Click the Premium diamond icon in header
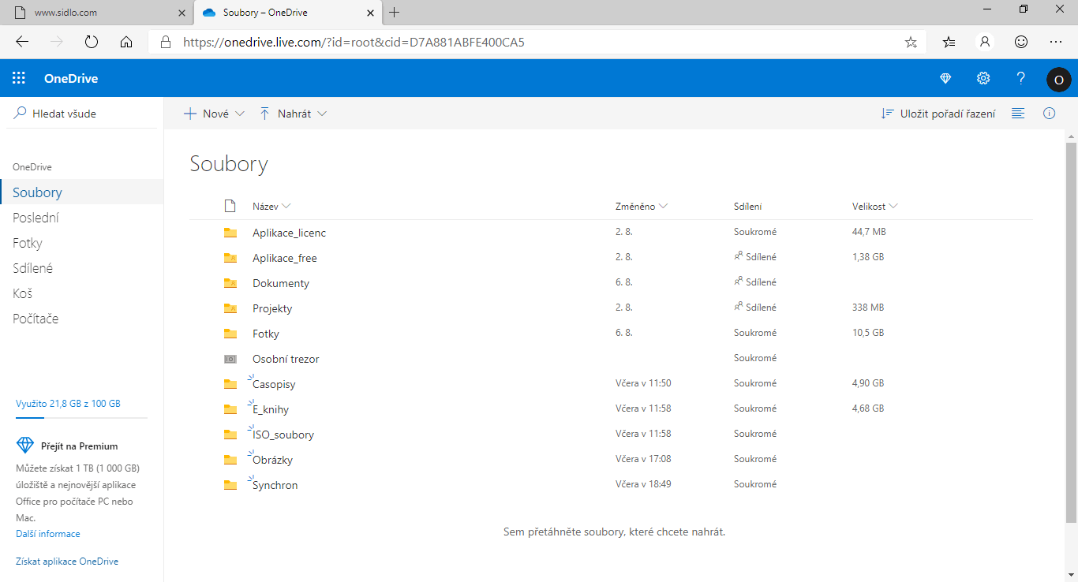This screenshot has width=1078, height=582. (945, 78)
